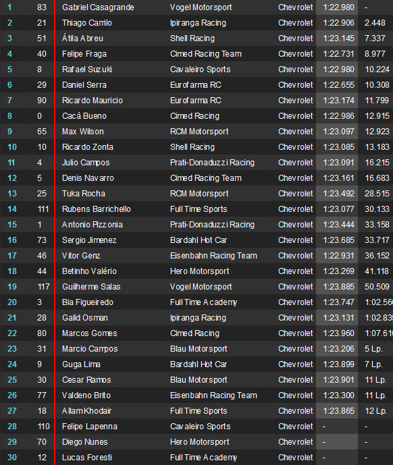
Task: Click Blau Motorsport team for Cesar Ramos
Action: coord(199,380)
